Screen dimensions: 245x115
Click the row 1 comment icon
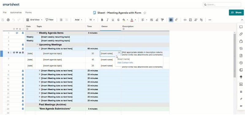[17, 33]
